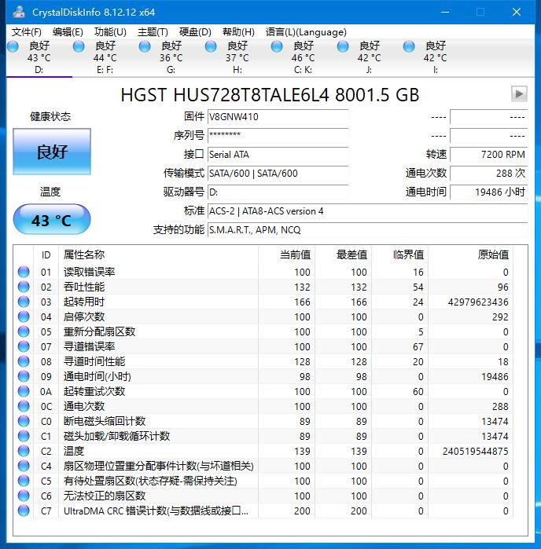The image size is (541, 549).
Task: Click the masked serial number field
Action: pos(278,136)
